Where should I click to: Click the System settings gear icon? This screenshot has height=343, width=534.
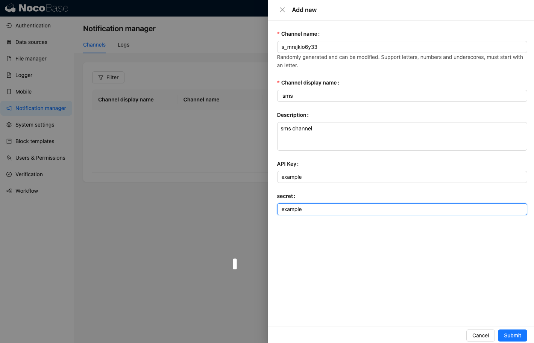pos(9,125)
